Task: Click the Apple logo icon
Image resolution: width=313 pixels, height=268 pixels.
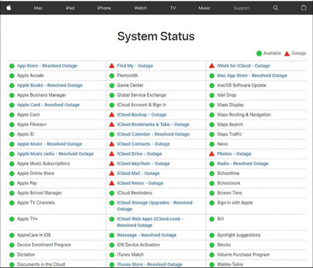Action: 9,8
